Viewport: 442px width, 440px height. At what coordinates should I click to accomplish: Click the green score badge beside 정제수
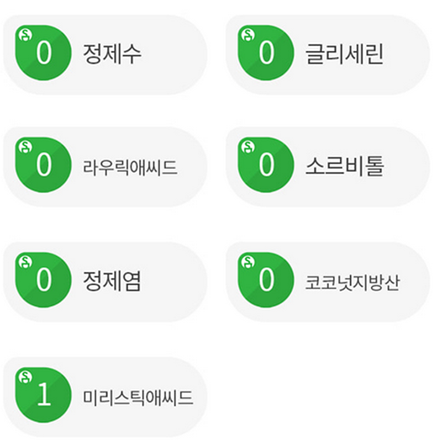pyautogui.click(x=44, y=53)
